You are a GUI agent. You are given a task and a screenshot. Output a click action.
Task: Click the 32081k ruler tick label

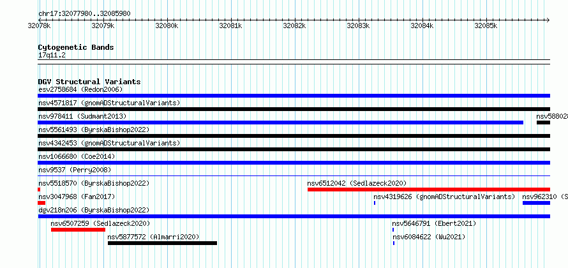[x=231, y=26]
